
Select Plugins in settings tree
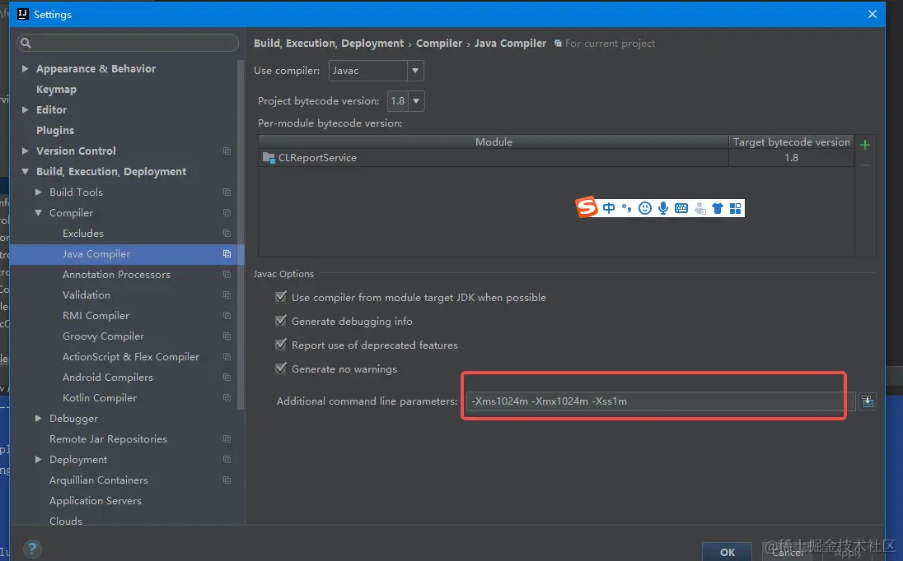tap(54, 131)
